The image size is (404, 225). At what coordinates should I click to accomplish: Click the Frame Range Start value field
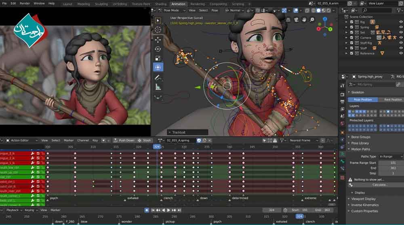pyautogui.click(x=391, y=163)
